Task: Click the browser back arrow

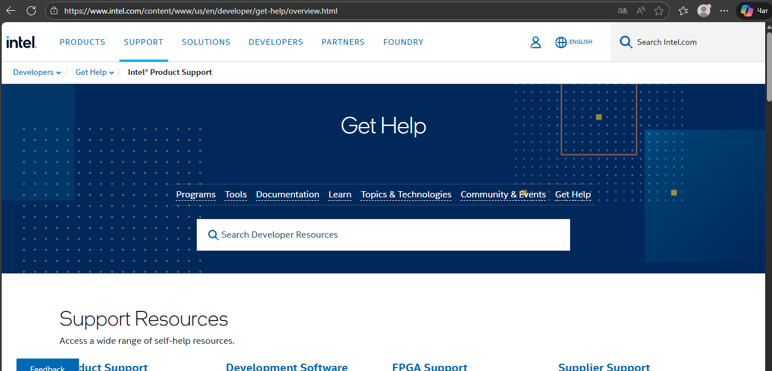Action: coord(11,11)
